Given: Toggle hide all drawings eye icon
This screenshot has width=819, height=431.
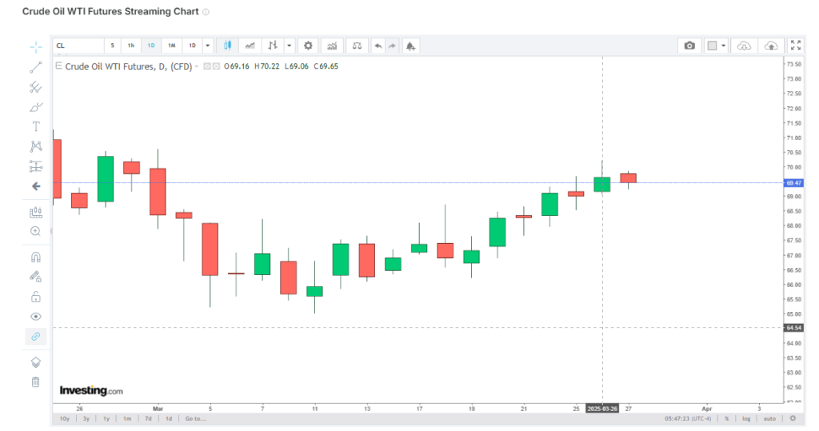Looking at the screenshot, I should pyautogui.click(x=35, y=317).
